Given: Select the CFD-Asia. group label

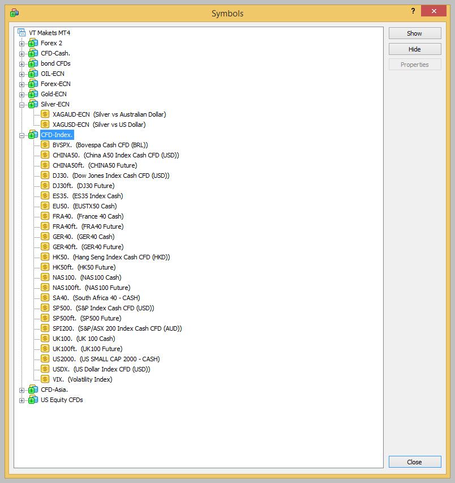Looking at the screenshot, I should [x=54, y=390].
